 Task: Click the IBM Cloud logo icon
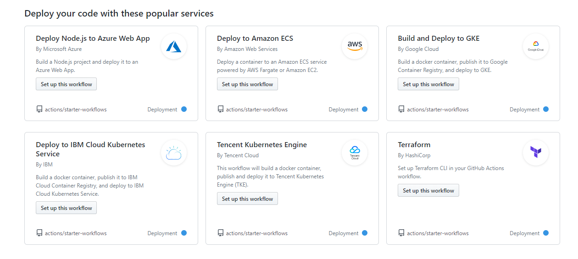174,153
